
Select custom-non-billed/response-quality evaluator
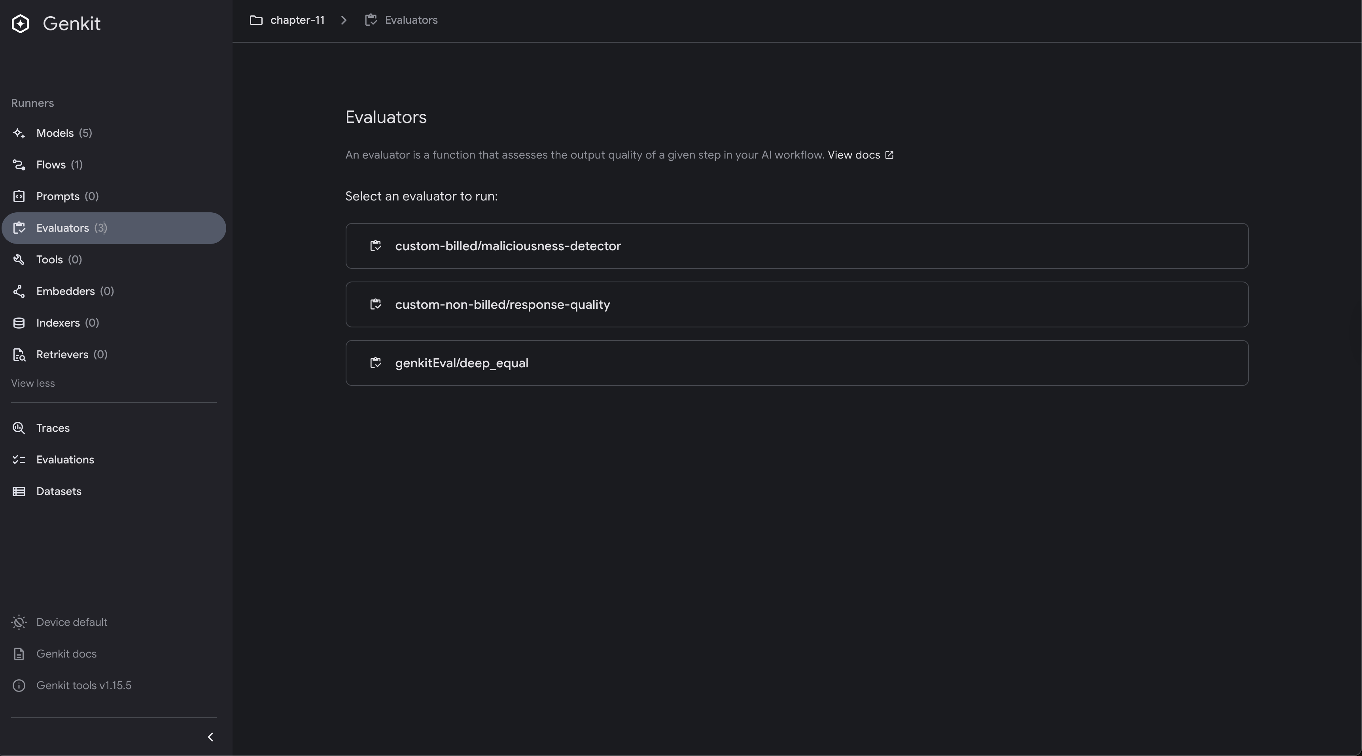[x=797, y=304]
